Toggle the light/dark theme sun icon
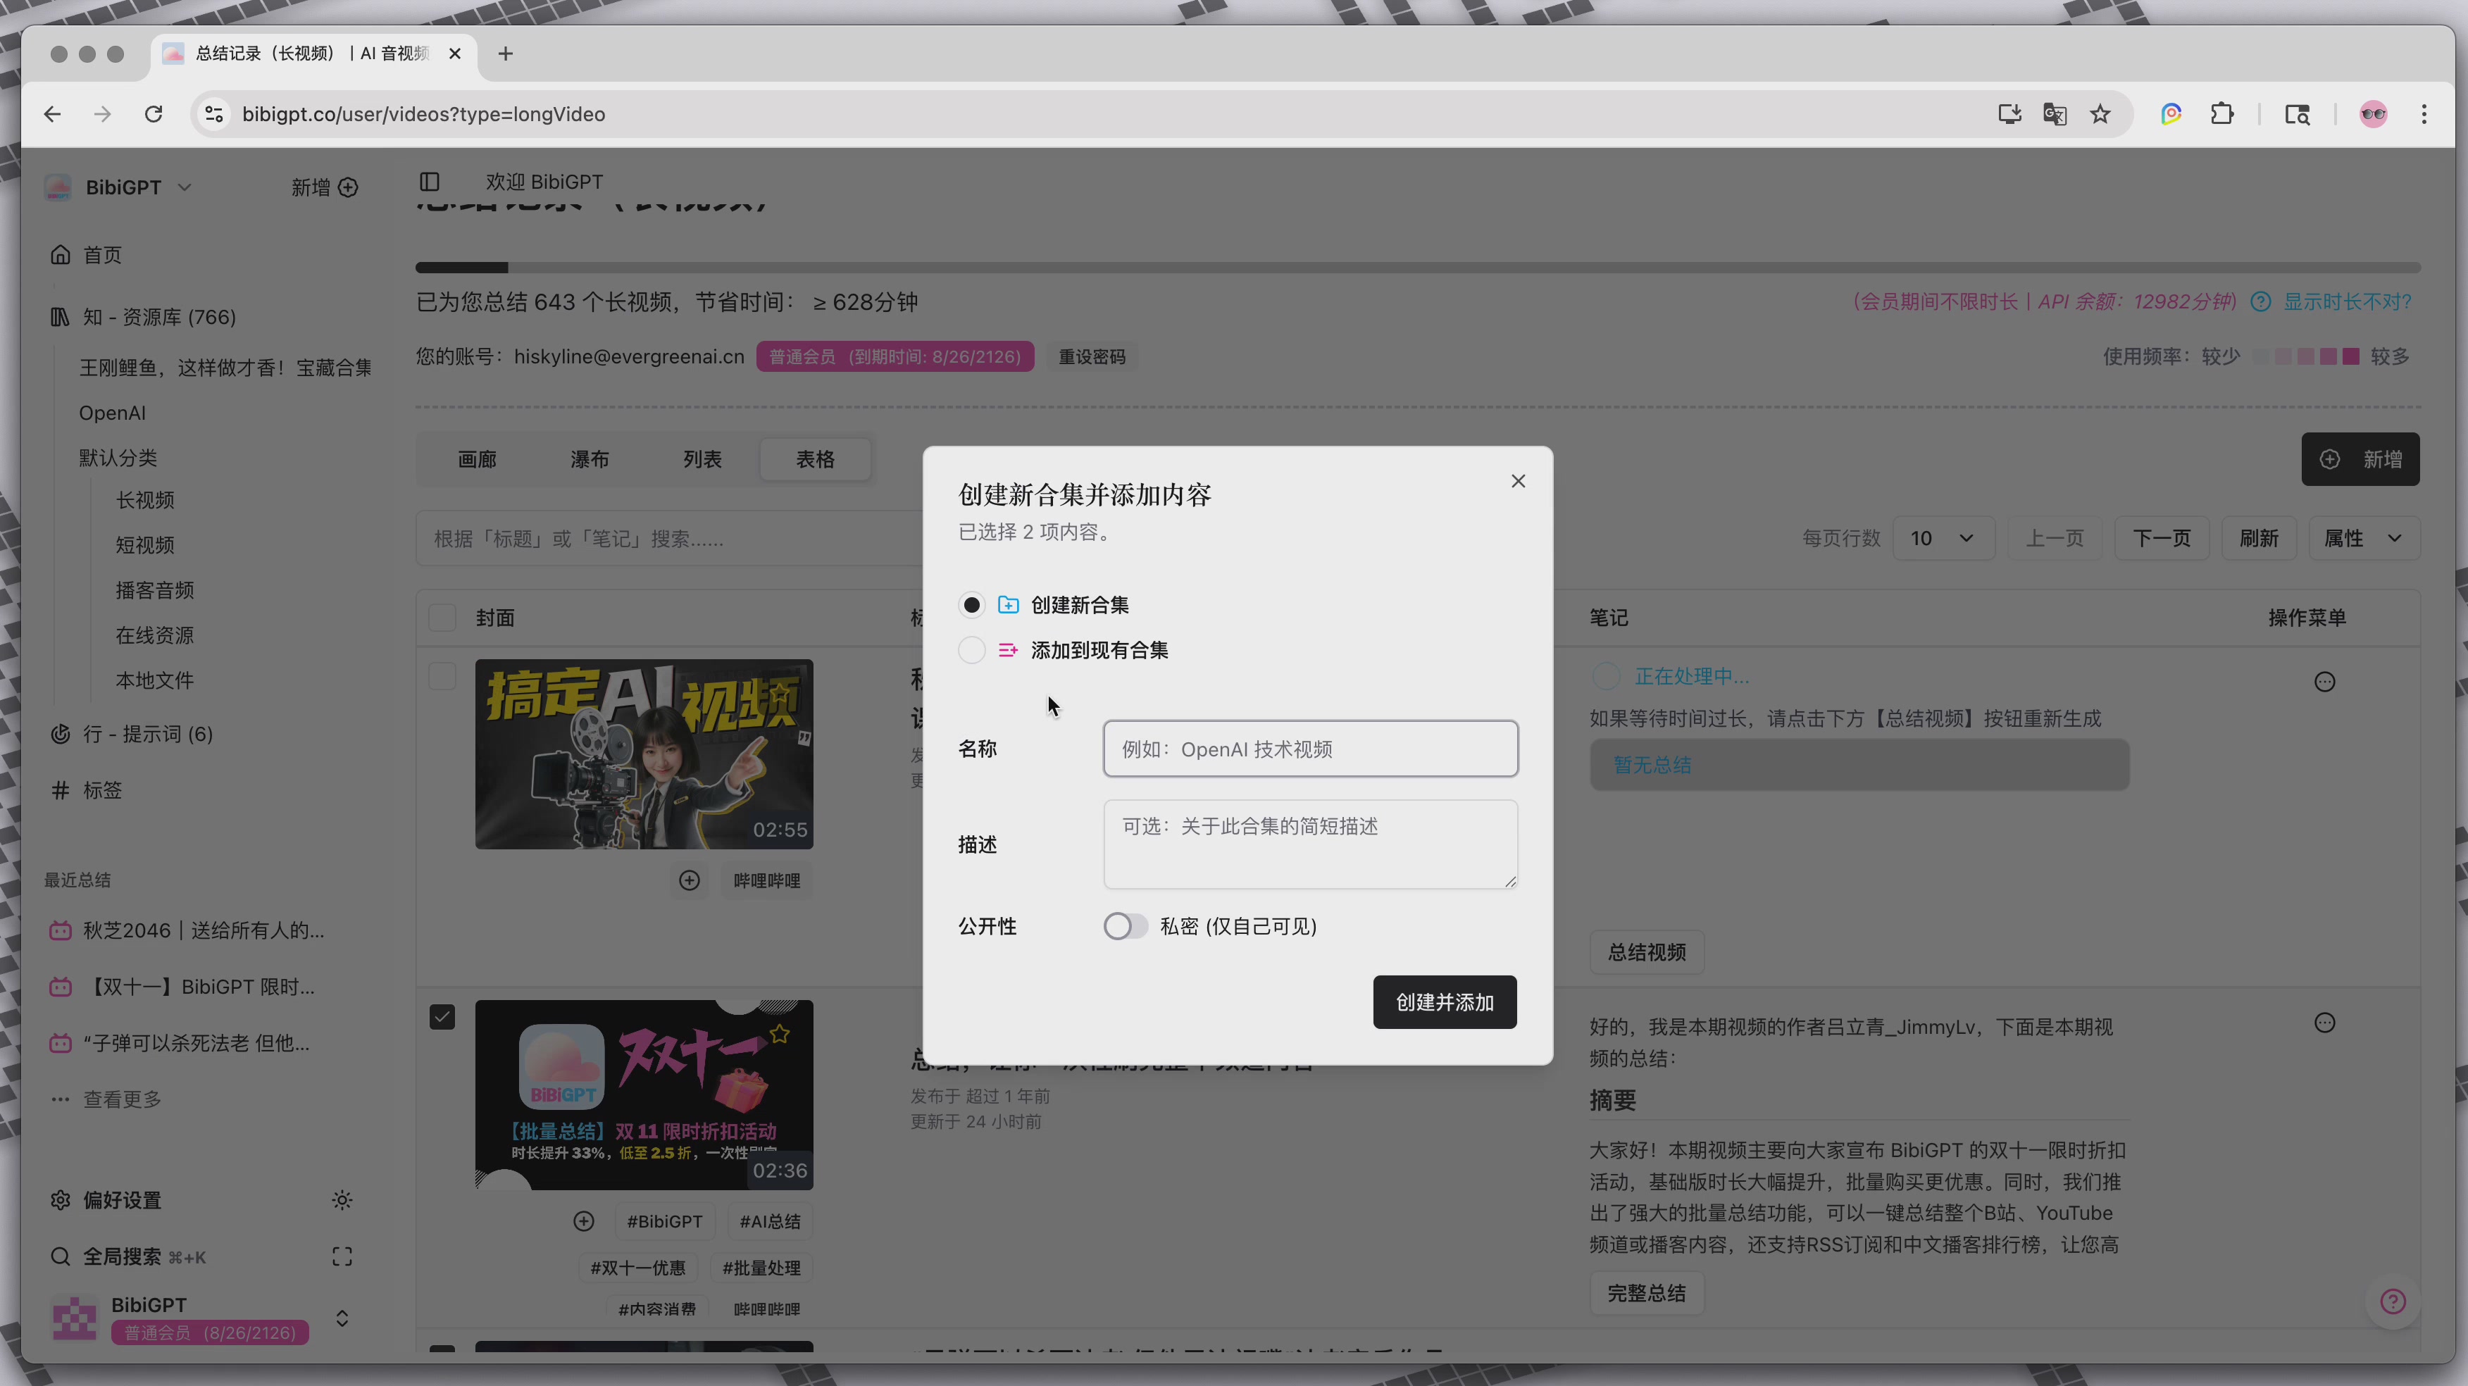The height and width of the screenshot is (1386, 2468). pyautogui.click(x=342, y=1200)
